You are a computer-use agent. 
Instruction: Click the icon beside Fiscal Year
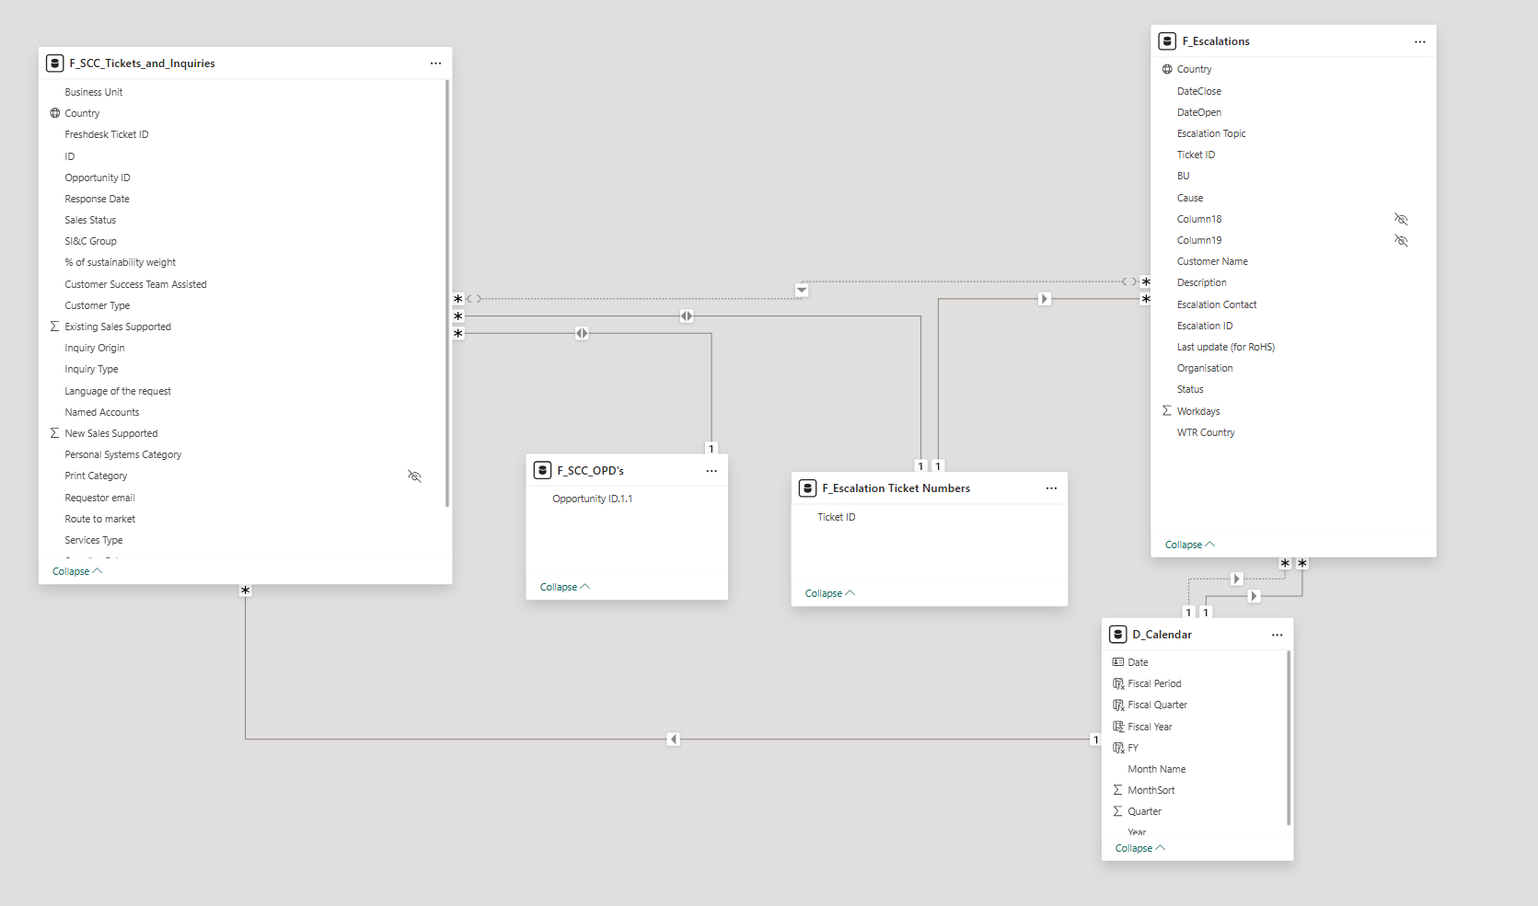1118,727
